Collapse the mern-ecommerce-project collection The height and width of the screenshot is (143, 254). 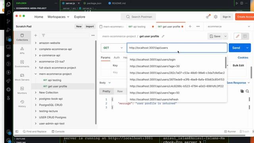(x=36, y=74)
